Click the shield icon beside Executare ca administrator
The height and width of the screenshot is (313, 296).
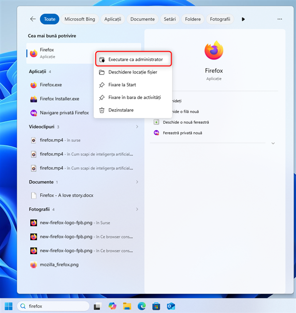pos(102,59)
